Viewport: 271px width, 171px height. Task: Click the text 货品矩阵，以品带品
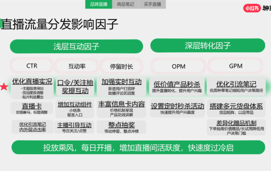pyautogui.click(x=236, y=113)
